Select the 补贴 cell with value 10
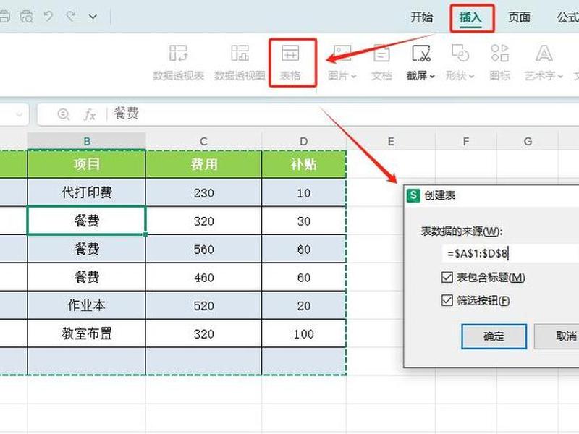The height and width of the screenshot is (434, 579). [x=303, y=192]
